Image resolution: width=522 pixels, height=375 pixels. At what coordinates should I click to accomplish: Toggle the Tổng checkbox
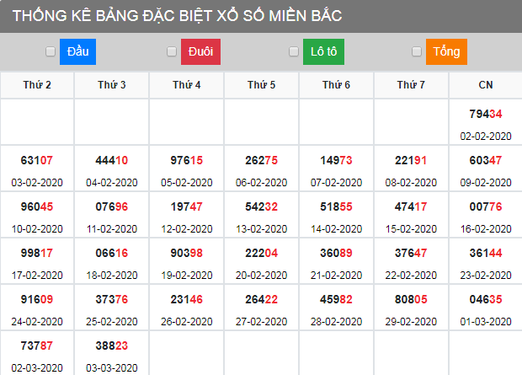click(417, 52)
